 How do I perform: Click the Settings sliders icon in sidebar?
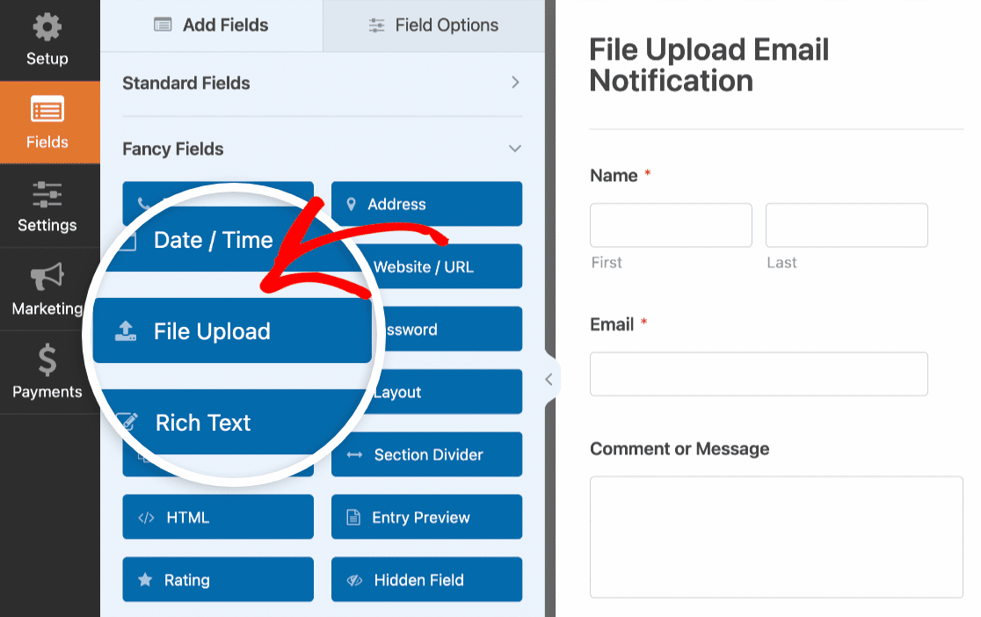(x=47, y=195)
